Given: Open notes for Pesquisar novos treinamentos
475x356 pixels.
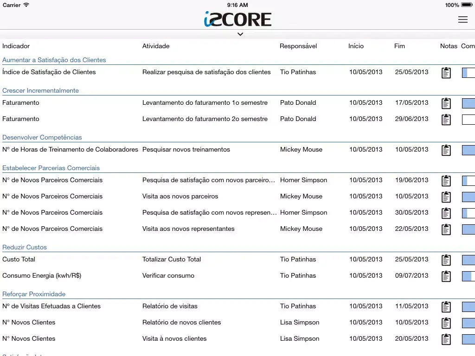Looking at the screenshot, I should pos(446,150).
